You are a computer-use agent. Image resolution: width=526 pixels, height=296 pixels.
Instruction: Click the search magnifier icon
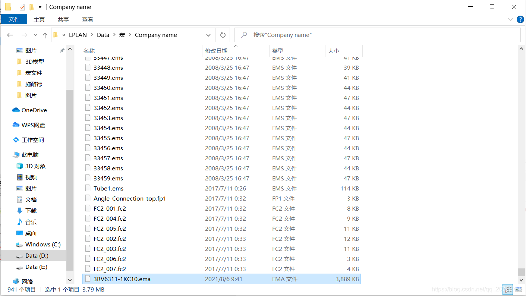click(x=244, y=35)
